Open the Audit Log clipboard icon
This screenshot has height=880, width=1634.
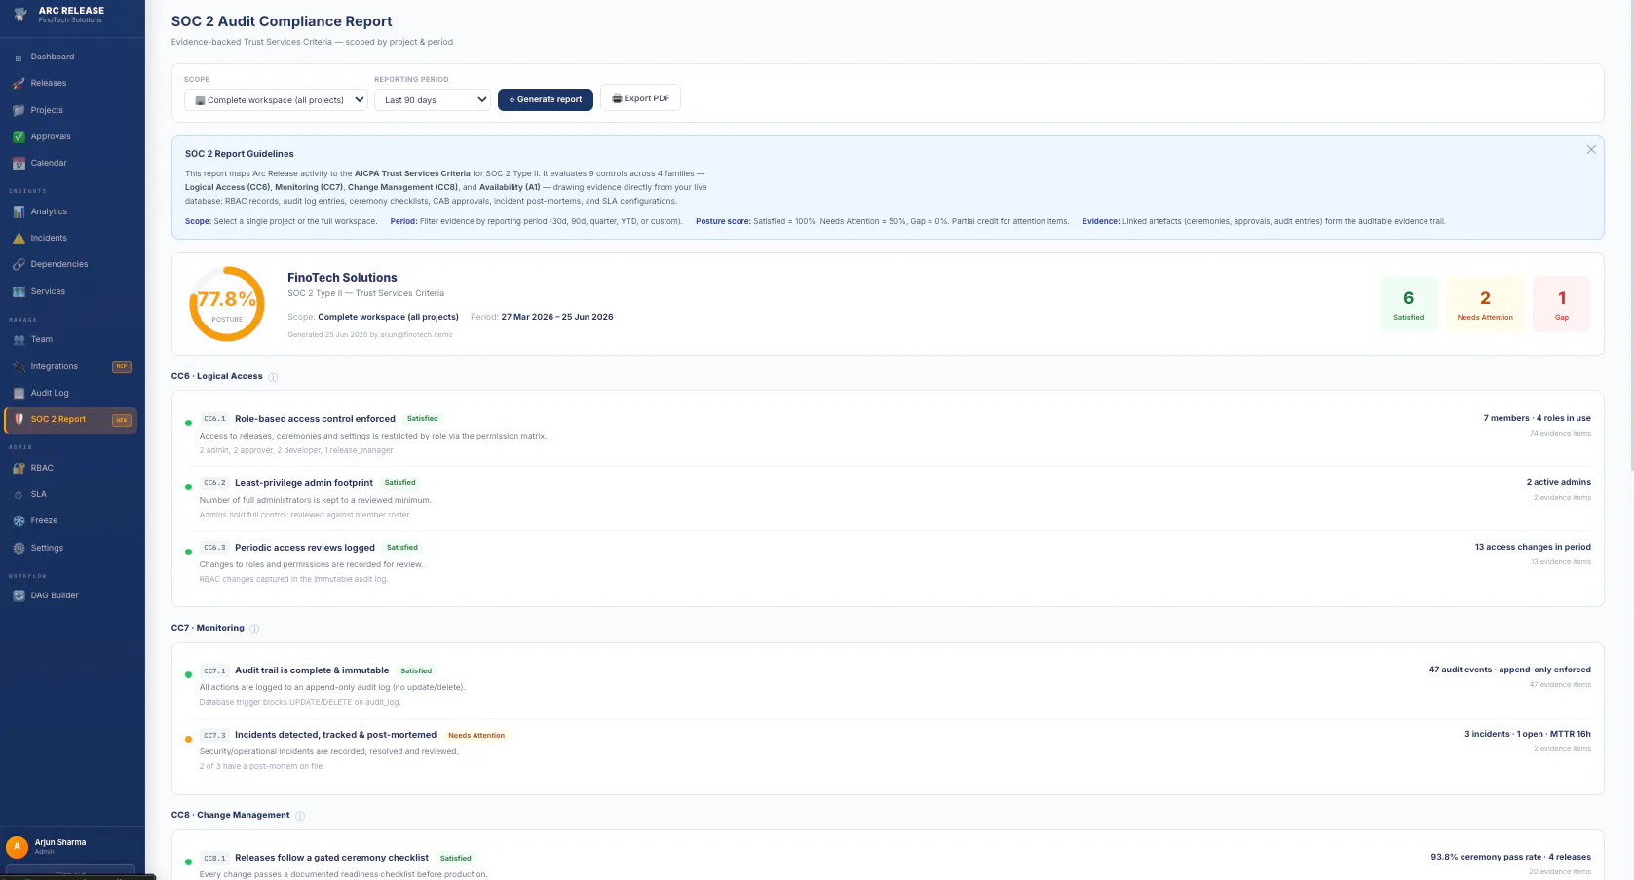[x=19, y=393]
